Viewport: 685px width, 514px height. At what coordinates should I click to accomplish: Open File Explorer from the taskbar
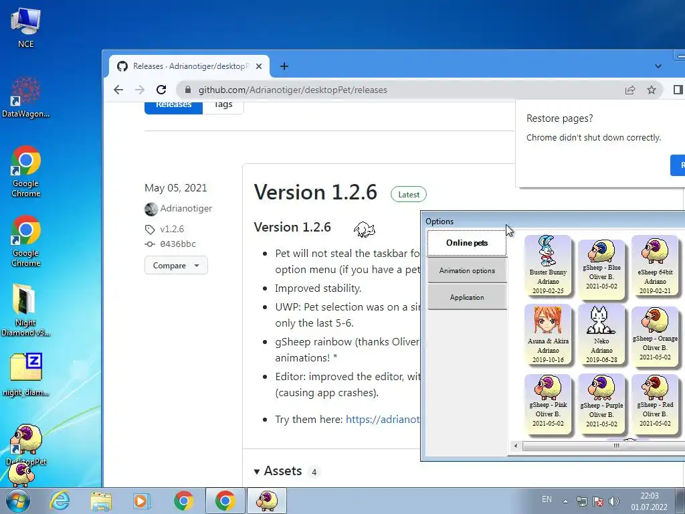point(101,501)
